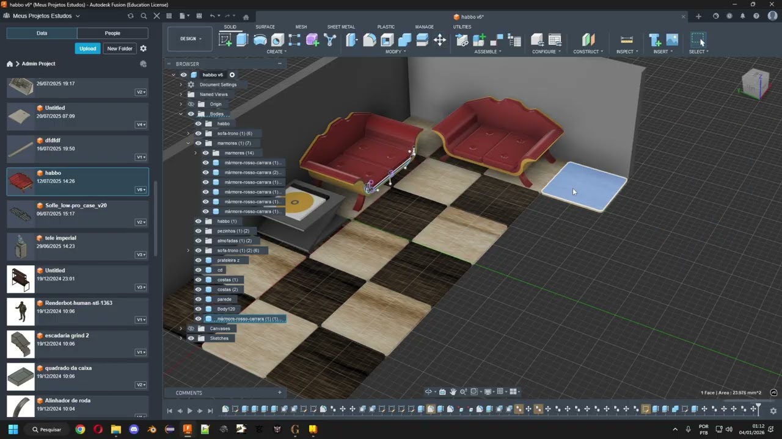Activate the Select tool
The image size is (782, 439).
(698, 40)
